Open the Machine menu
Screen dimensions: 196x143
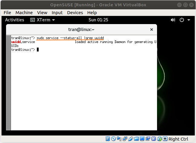(24, 13)
